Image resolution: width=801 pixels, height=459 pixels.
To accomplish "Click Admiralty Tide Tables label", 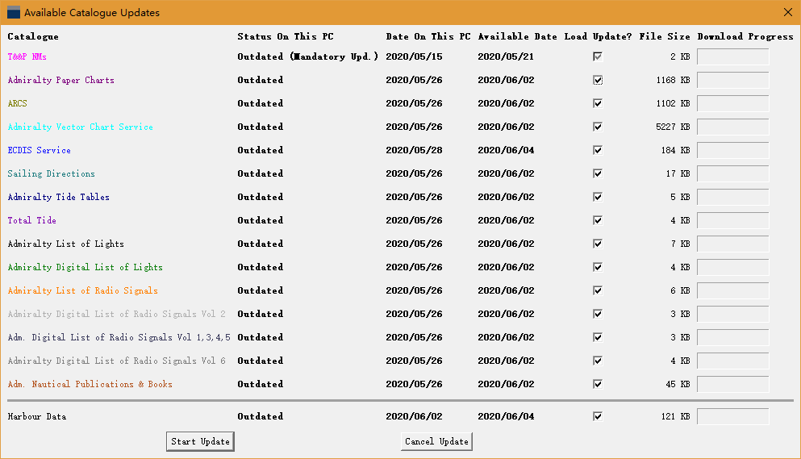I will [58, 197].
